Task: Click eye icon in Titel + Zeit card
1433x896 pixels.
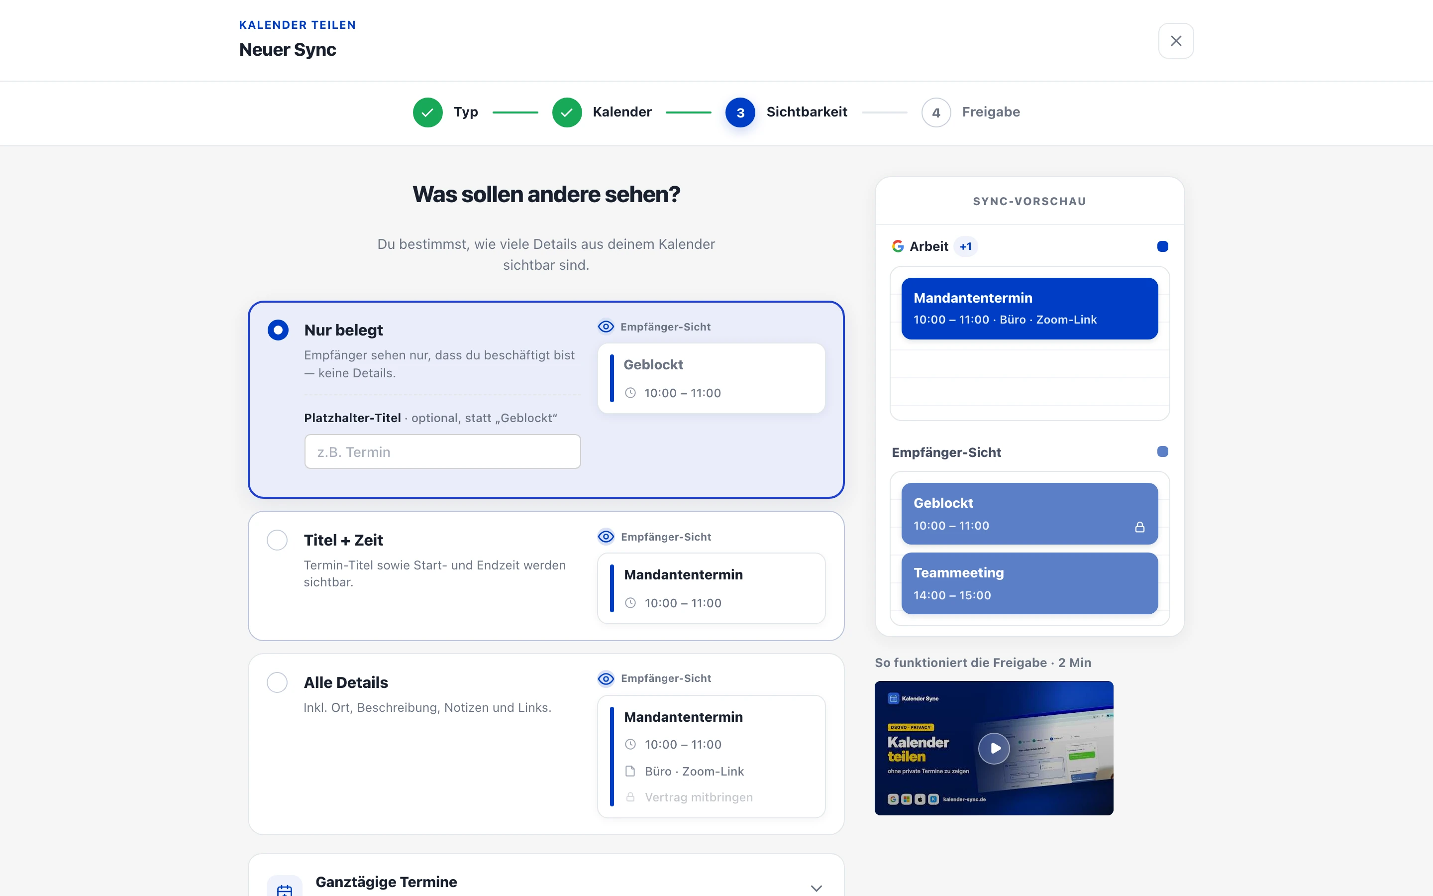Action: 606,536
